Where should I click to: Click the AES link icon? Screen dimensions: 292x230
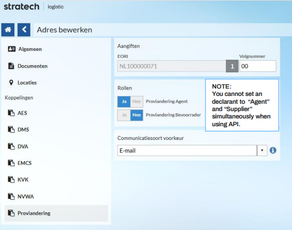pos(11,113)
